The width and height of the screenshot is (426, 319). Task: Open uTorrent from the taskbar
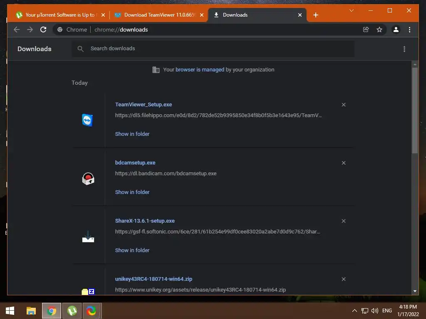pyautogui.click(x=72, y=311)
